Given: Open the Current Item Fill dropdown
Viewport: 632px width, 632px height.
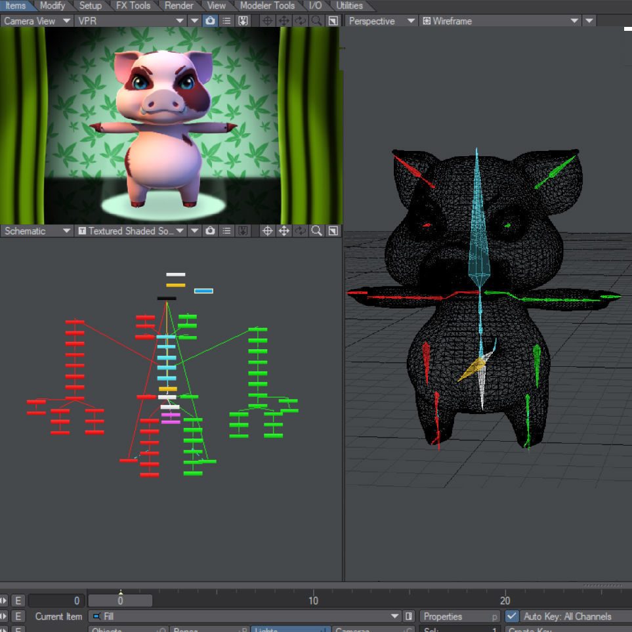Looking at the screenshot, I should (x=245, y=616).
